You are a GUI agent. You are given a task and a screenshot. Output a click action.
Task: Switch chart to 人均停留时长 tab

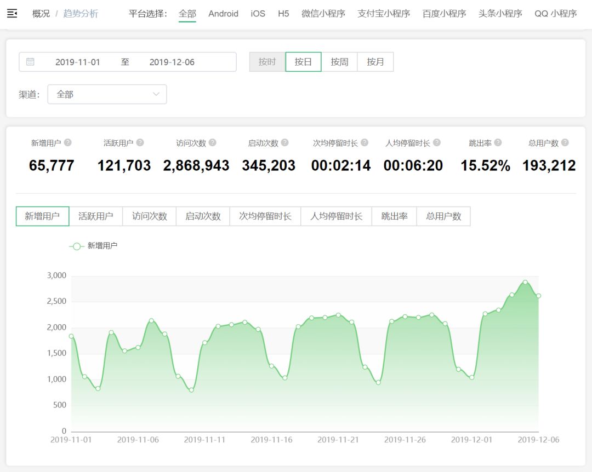[x=337, y=216]
